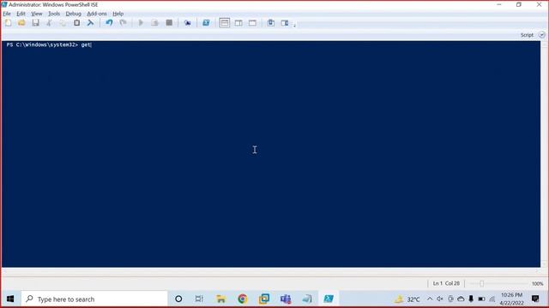The image size is (549, 308).
Task: Open Task View on the taskbar
Action: (199, 299)
